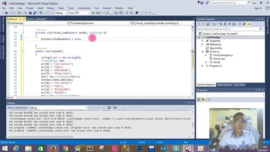Switch to the Class View tab
This screenshot has width=270, height=152.
click(x=239, y=84)
